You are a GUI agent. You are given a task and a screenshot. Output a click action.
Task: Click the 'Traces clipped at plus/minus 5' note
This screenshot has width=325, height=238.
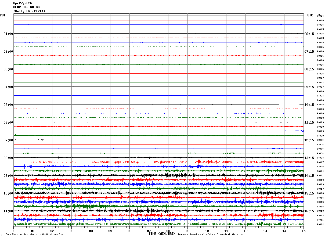pos(211,235)
